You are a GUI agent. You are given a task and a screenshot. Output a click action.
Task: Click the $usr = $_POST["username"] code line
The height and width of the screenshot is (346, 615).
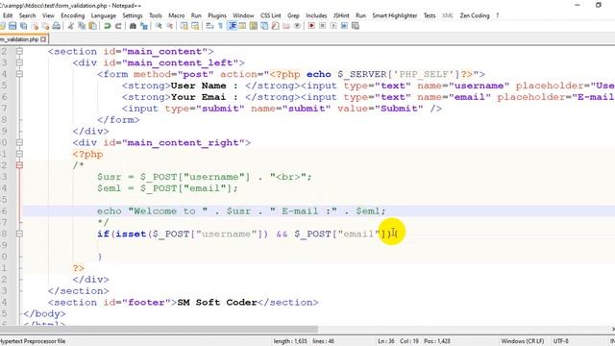point(205,177)
